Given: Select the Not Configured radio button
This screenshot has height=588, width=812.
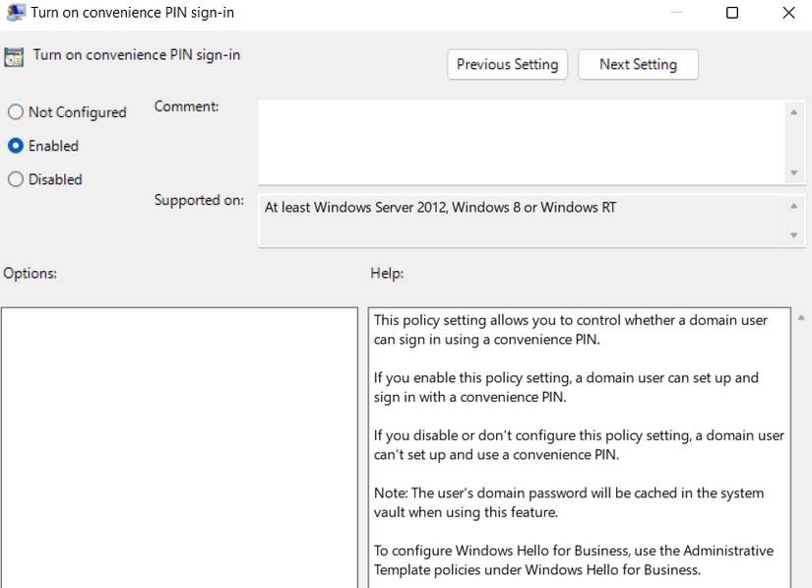Looking at the screenshot, I should [x=15, y=111].
